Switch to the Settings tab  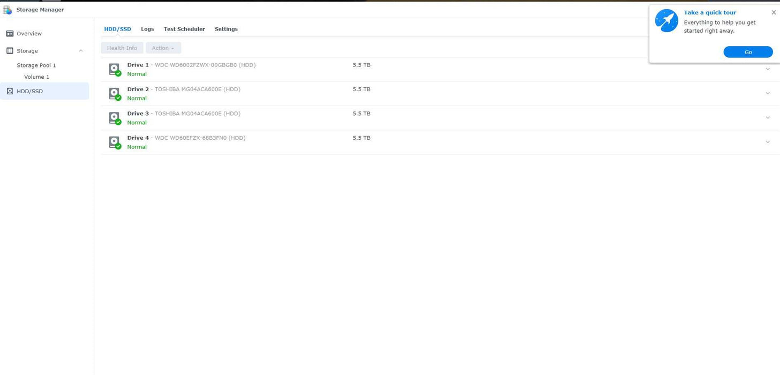(226, 29)
